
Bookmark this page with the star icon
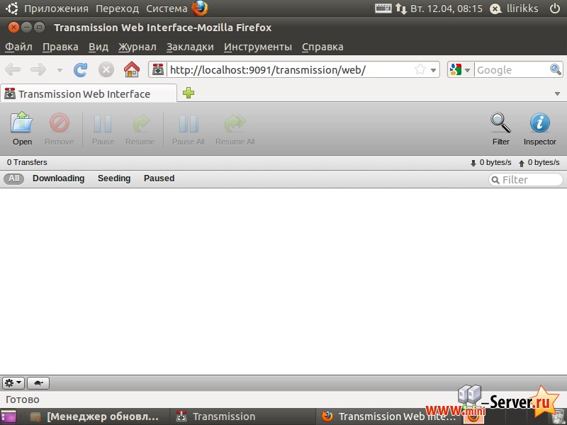click(420, 69)
